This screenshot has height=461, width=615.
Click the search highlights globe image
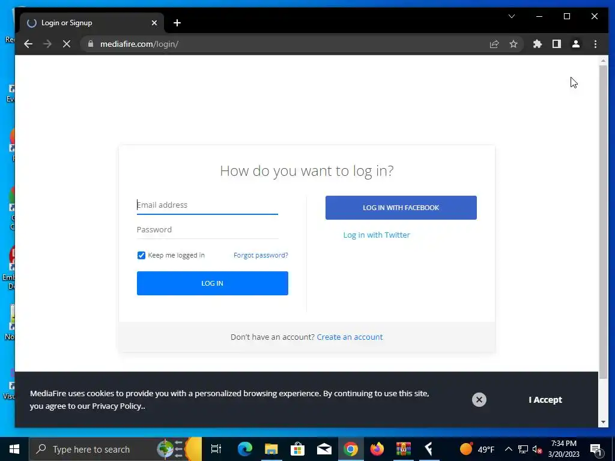[178, 449]
